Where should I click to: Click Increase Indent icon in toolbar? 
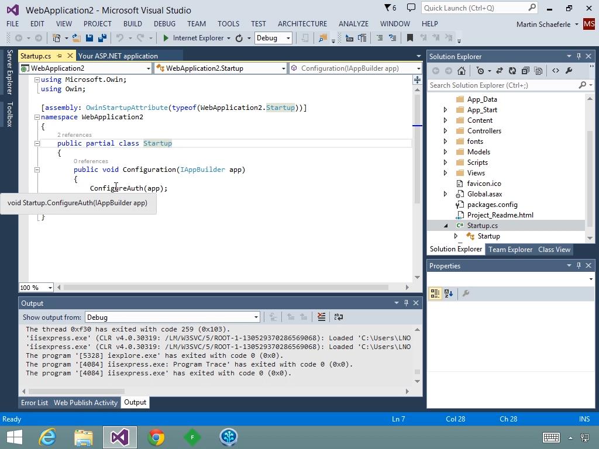[362, 38]
